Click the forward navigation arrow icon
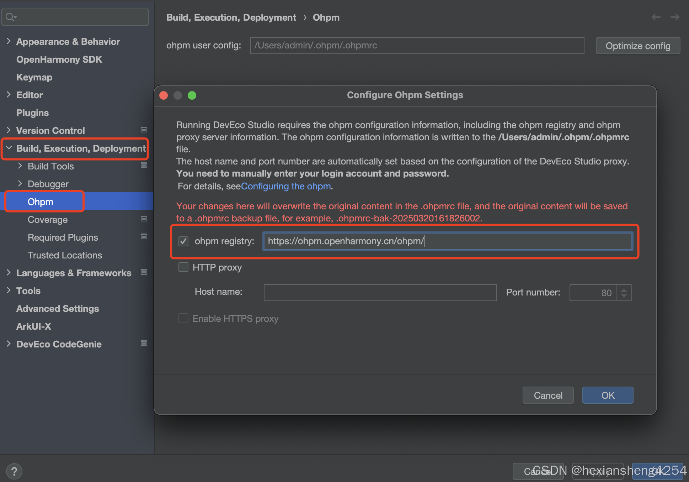The image size is (689, 482). click(675, 17)
